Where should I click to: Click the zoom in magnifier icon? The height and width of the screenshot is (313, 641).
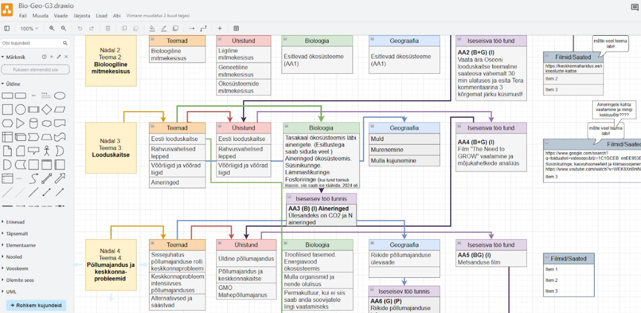click(52, 29)
